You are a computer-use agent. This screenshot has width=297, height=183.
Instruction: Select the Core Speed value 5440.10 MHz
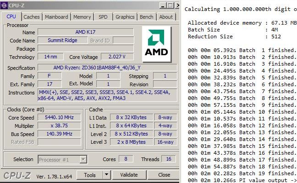(59, 117)
